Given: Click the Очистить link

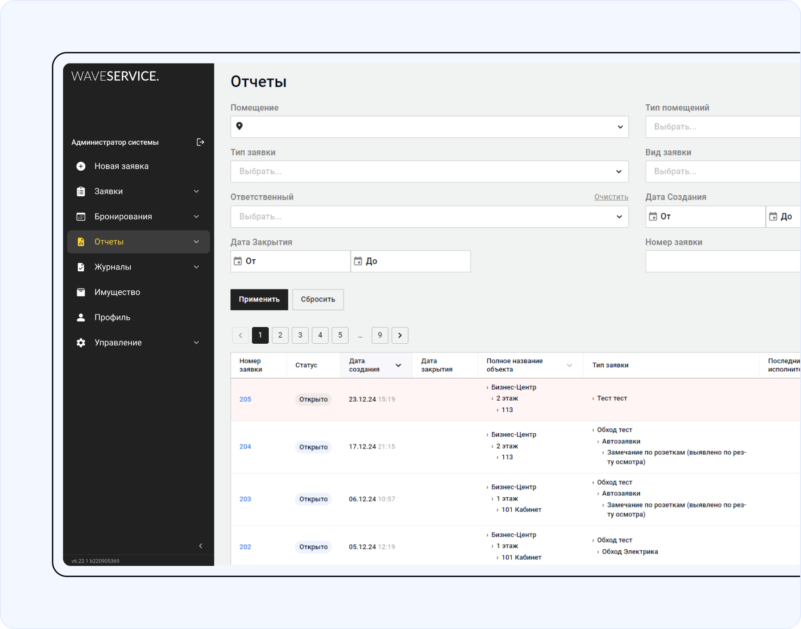Looking at the screenshot, I should click(x=611, y=197).
